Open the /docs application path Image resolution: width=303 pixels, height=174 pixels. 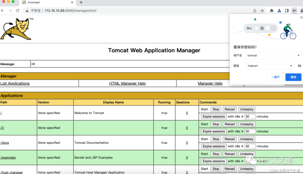pyautogui.click(x=5, y=143)
